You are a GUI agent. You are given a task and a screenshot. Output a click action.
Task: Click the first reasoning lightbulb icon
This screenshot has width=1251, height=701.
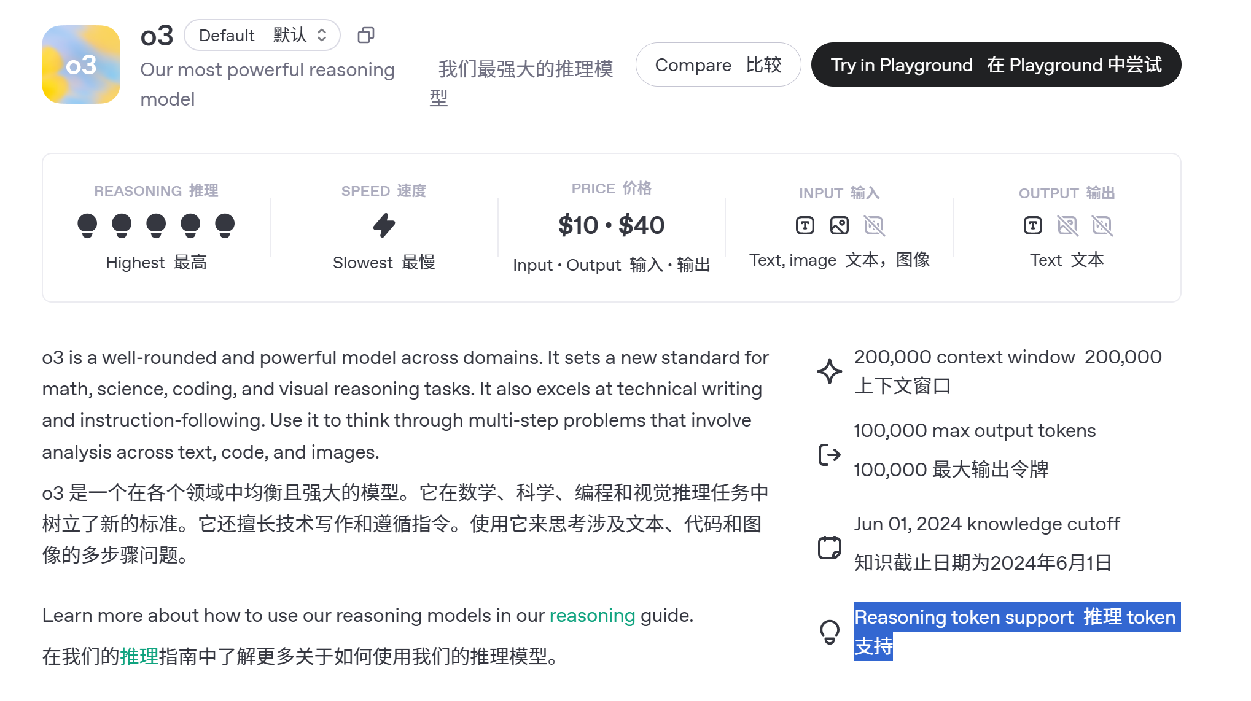[x=87, y=225]
